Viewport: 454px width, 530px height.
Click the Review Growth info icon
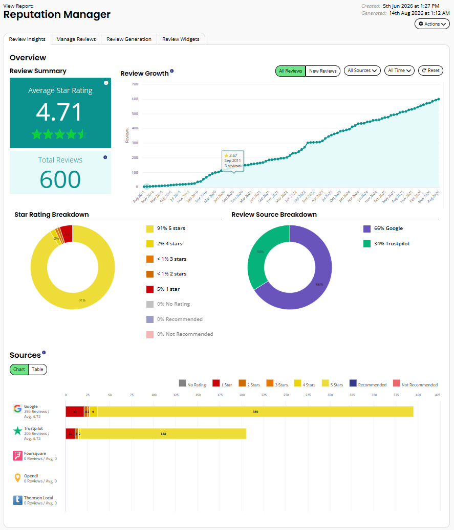pyautogui.click(x=171, y=71)
